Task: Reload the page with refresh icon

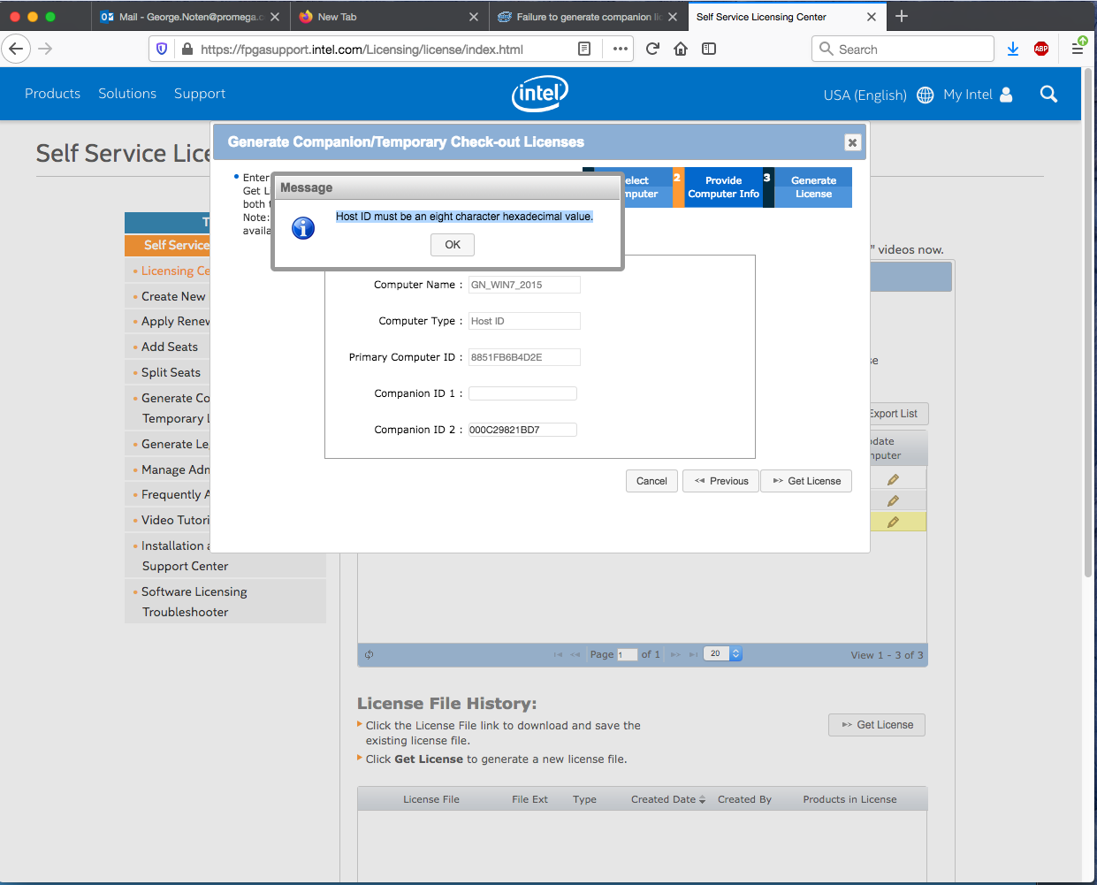Action: 652,49
